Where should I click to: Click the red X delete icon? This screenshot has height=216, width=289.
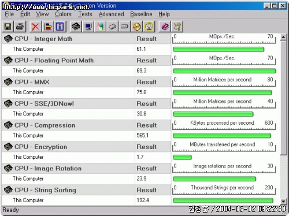click(35, 27)
